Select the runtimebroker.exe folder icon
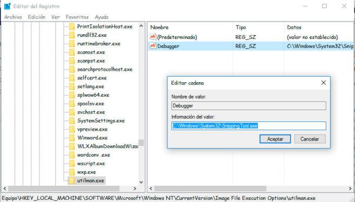The image size is (355, 202). click(72, 44)
